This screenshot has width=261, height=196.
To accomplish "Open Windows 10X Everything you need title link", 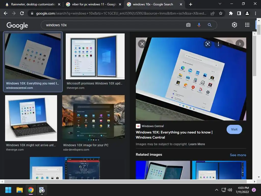I will pyautogui.click(x=174, y=135).
